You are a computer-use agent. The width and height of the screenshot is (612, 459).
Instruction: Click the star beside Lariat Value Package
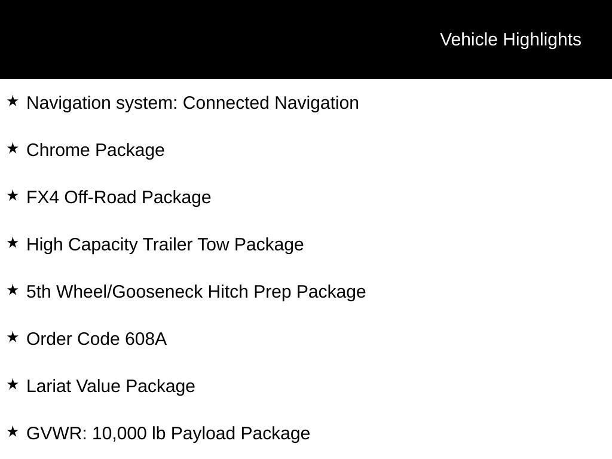[x=13, y=385]
